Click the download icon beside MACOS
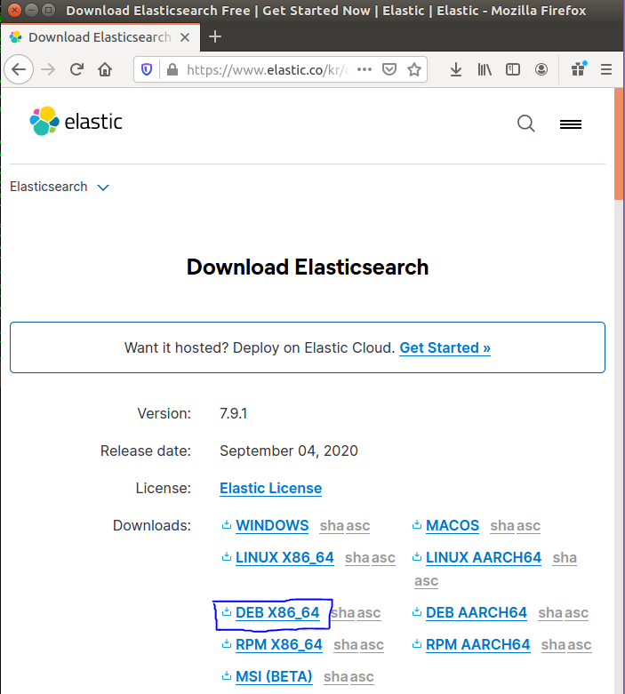The image size is (625, 694). (x=416, y=524)
